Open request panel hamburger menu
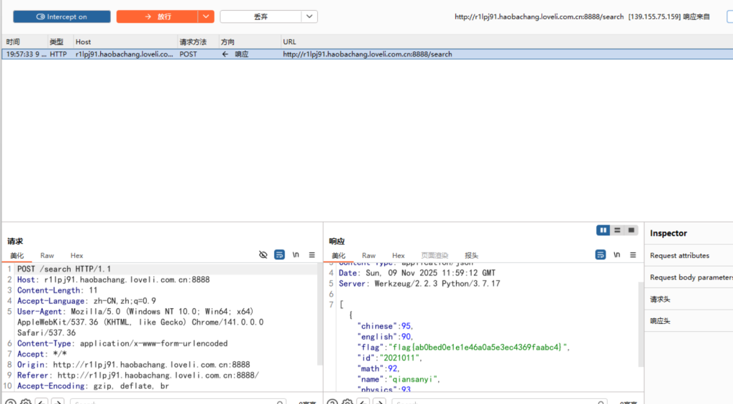 pyautogui.click(x=311, y=255)
